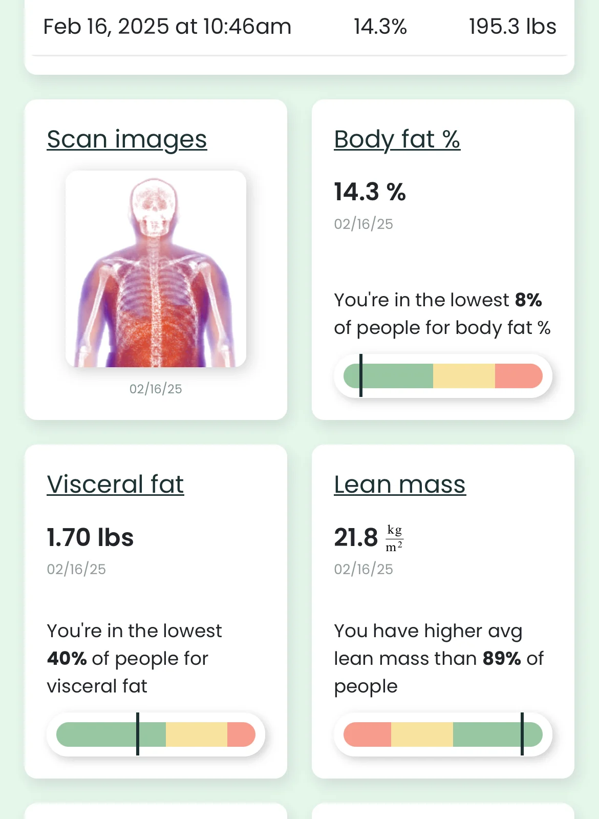This screenshot has width=599, height=819.
Task: Click the body fat percentile marker line
Action: pos(361,375)
